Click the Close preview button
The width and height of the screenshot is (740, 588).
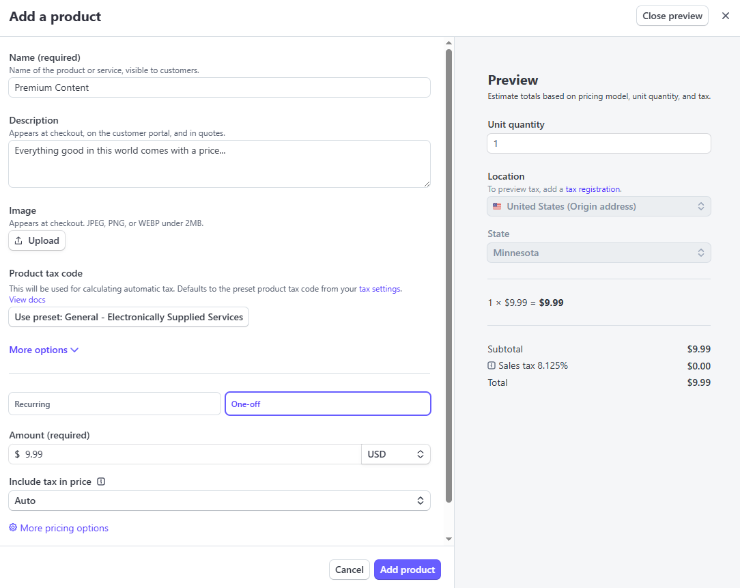point(672,16)
